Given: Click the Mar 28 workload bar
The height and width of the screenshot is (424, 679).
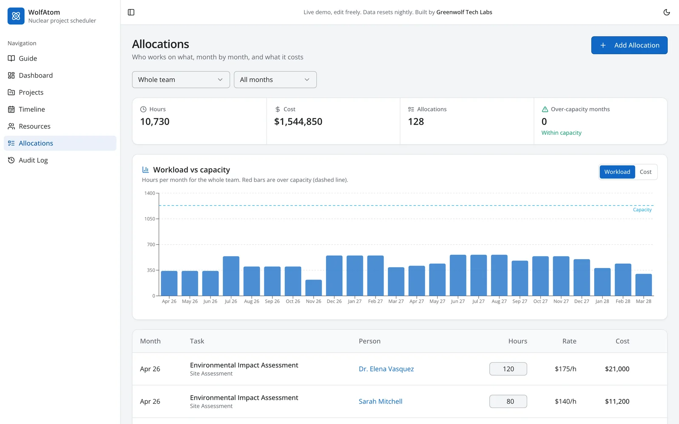Looking at the screenshot, I should pyautogui.click(x=643, y=285).
